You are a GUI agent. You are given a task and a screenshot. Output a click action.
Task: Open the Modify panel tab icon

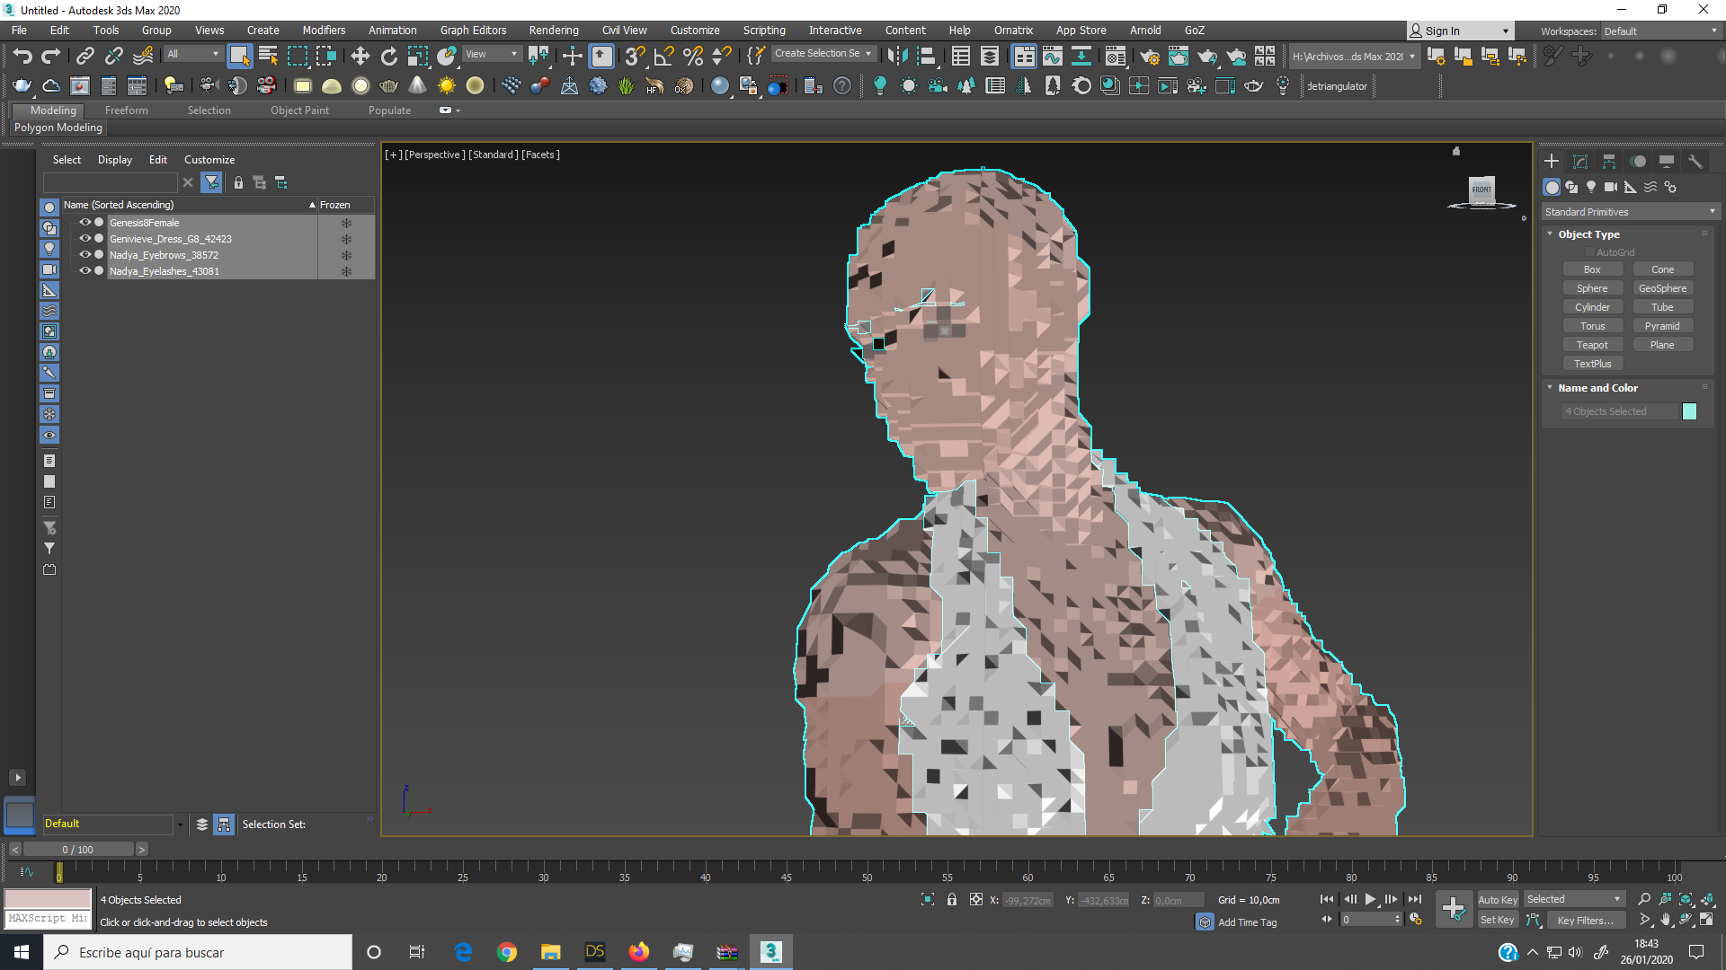tap(1579, 162)
